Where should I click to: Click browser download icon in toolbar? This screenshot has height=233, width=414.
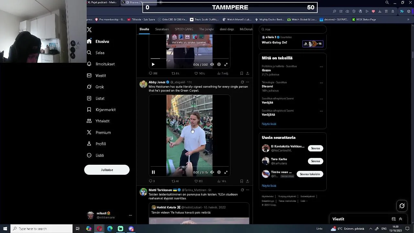[x=380, y=11]
